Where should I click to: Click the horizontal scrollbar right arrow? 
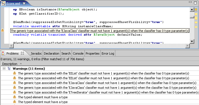click(188, 46)
